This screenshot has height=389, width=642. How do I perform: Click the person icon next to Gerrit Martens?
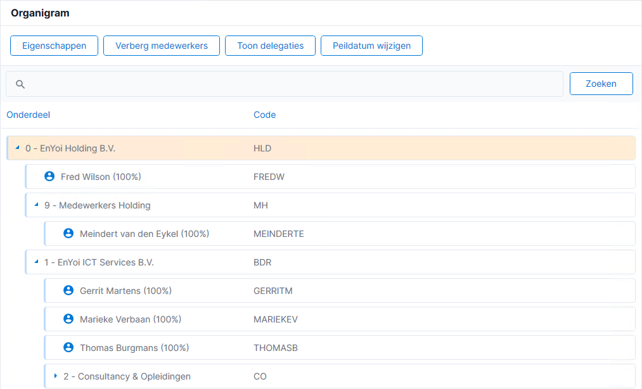68,290
